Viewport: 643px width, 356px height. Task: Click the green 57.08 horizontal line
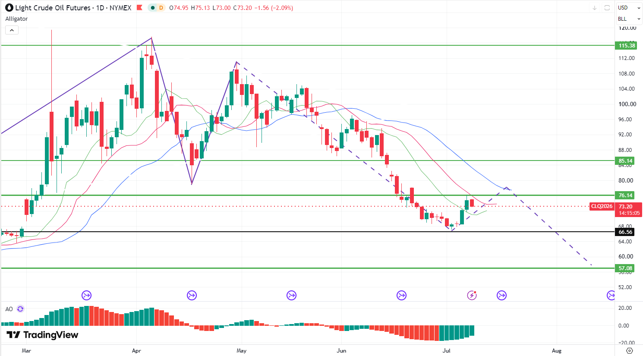(x=307, y=268)
